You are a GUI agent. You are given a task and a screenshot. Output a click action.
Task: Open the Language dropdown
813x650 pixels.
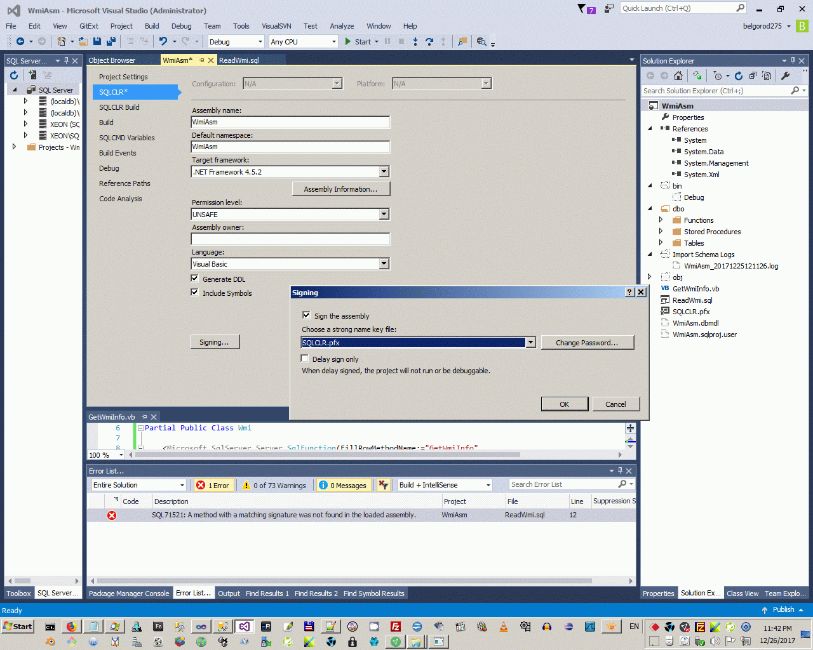click(x=384, y=264)
